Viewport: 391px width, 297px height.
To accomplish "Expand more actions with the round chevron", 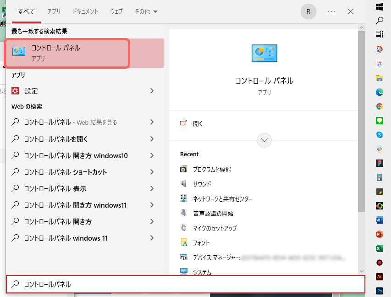I will click(264, 140).
